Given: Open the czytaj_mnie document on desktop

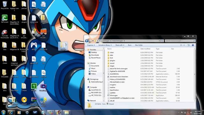Looking at the screenshot, I should tap(34, 19).
